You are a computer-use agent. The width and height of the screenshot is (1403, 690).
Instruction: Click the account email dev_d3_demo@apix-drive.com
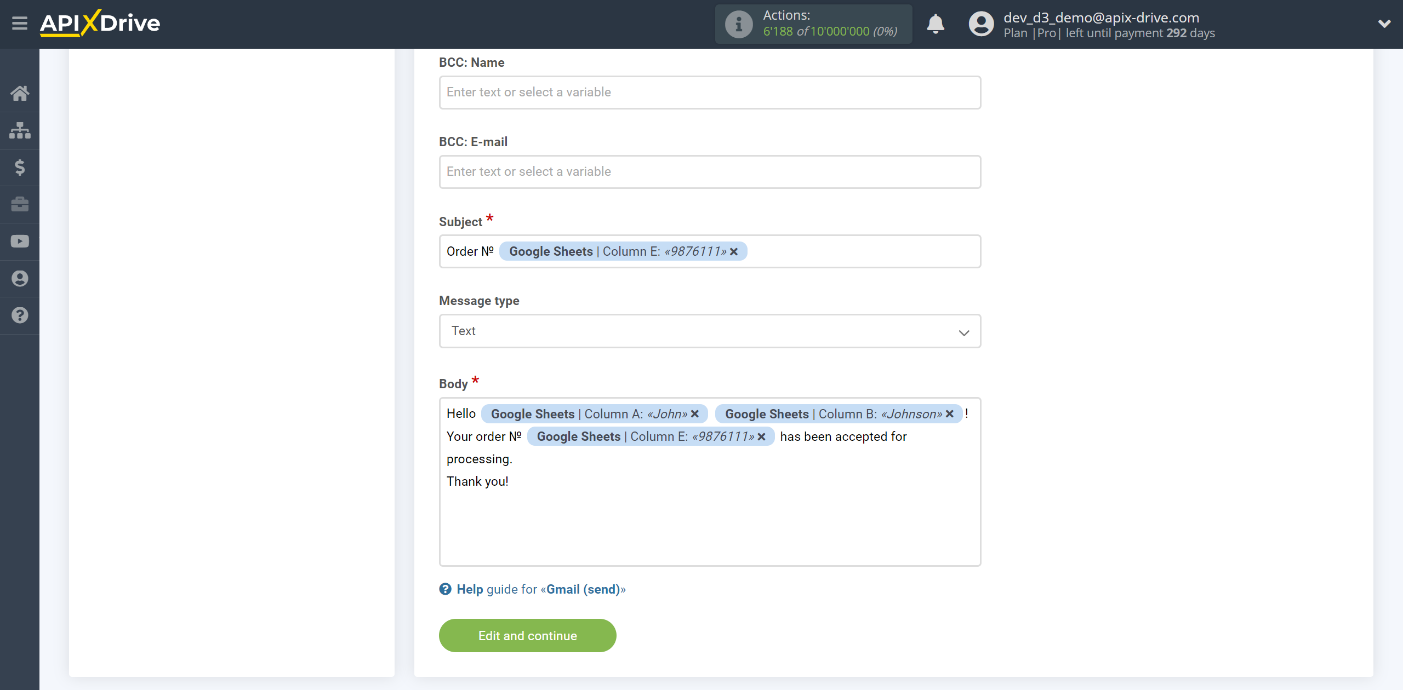pos(1101,18)
